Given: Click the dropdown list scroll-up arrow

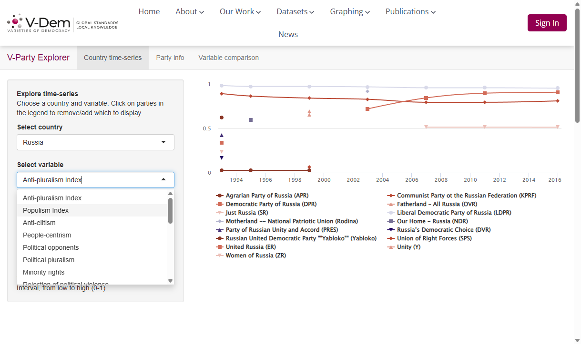Looking at the screenshot, I should (x=170, y=193).
